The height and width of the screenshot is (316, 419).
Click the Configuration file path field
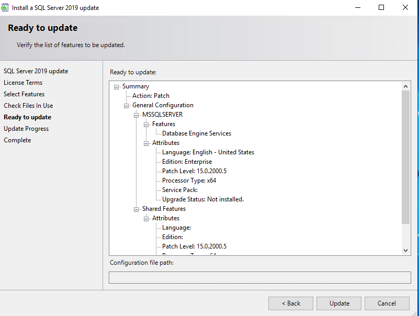click(259, 277)
